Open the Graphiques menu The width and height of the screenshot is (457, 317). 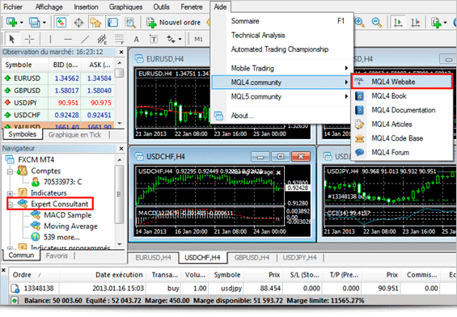125,6
